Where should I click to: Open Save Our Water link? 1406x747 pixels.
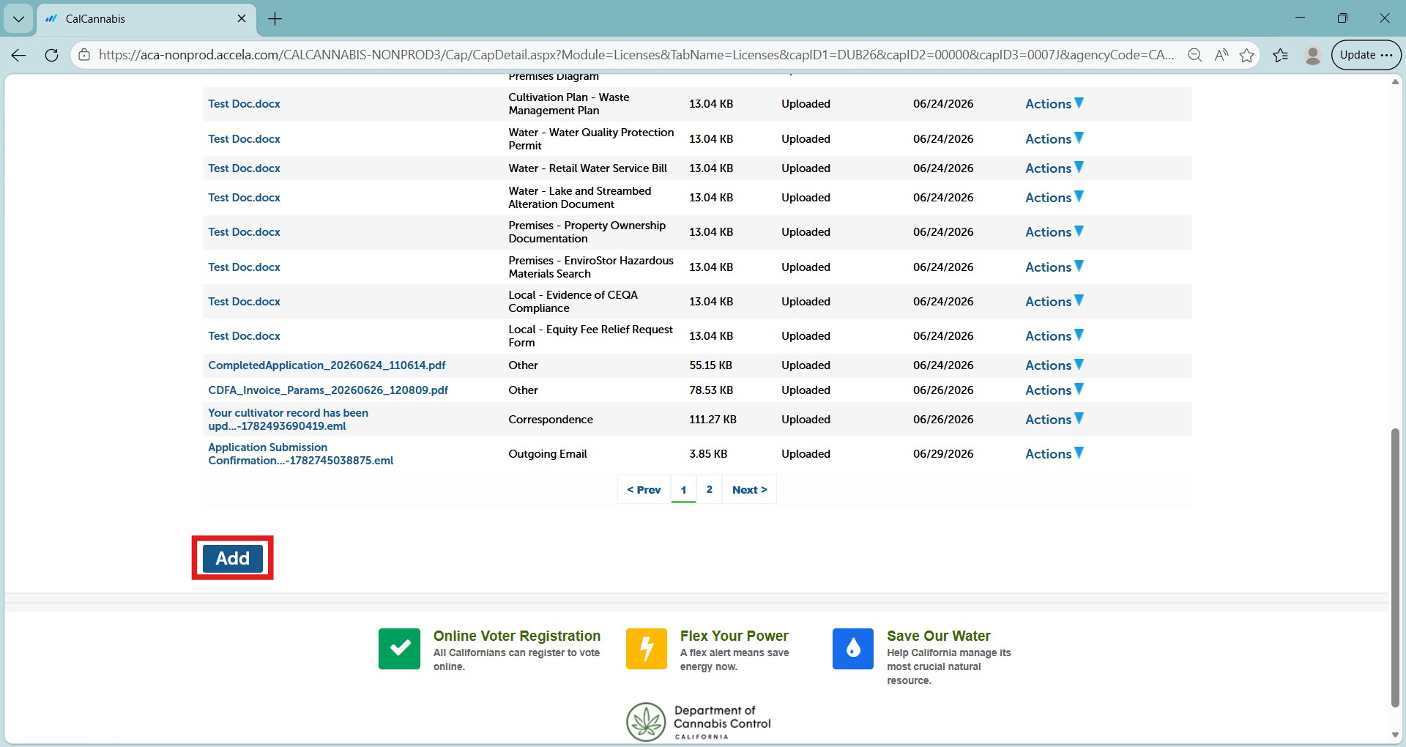[x=938, y=636]
